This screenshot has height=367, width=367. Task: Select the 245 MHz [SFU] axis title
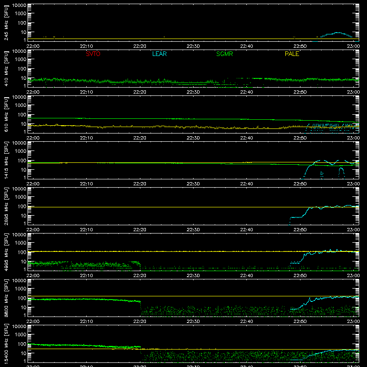[6, 22]
